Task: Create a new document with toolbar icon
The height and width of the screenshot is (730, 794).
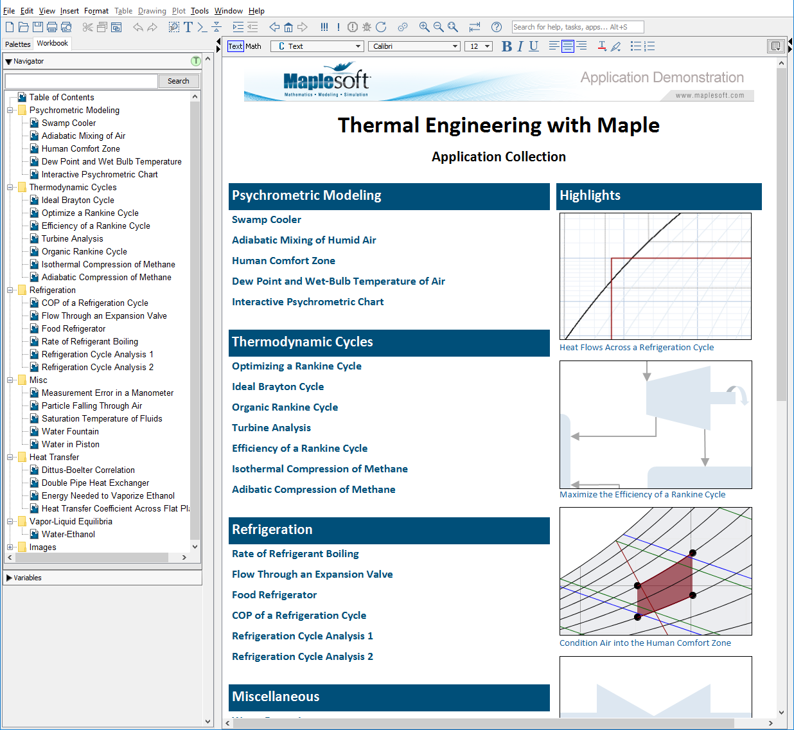Action: pos(10,27)
